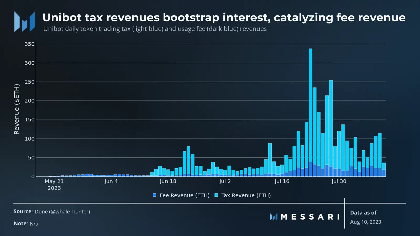Click the Jul 2 x-axis label
420x236 pixels.
tap(225, 181)
